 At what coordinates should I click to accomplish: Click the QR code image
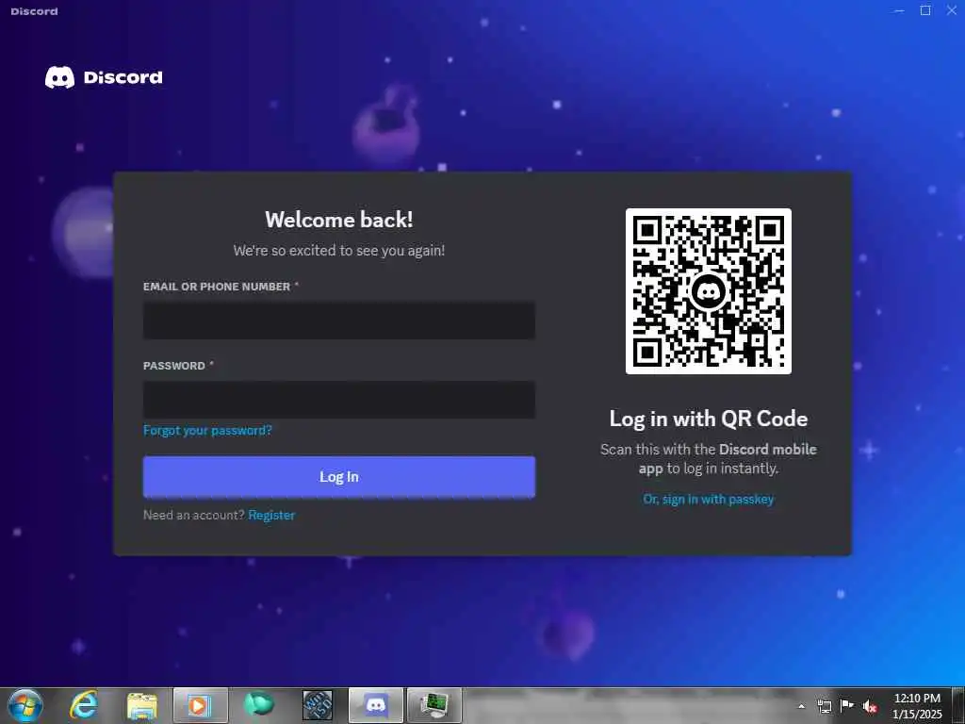(x=709, y=290)
